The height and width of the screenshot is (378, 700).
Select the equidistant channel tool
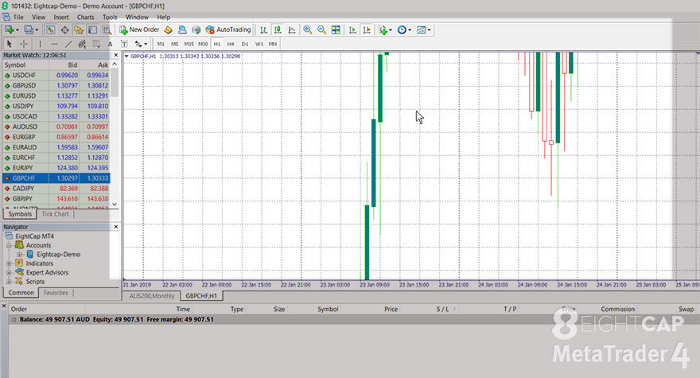click(x=82, y=44)
